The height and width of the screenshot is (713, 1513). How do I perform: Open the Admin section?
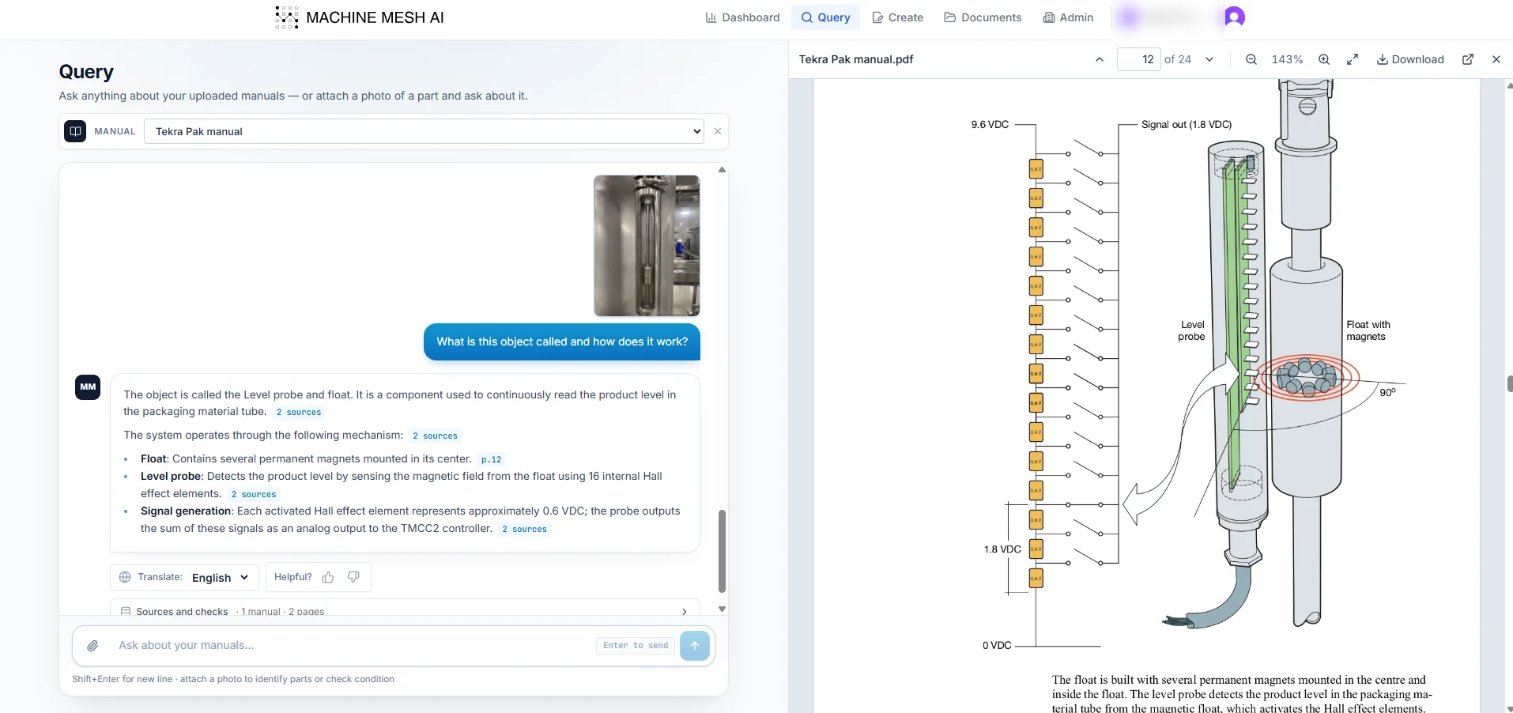click(1068, 17)
